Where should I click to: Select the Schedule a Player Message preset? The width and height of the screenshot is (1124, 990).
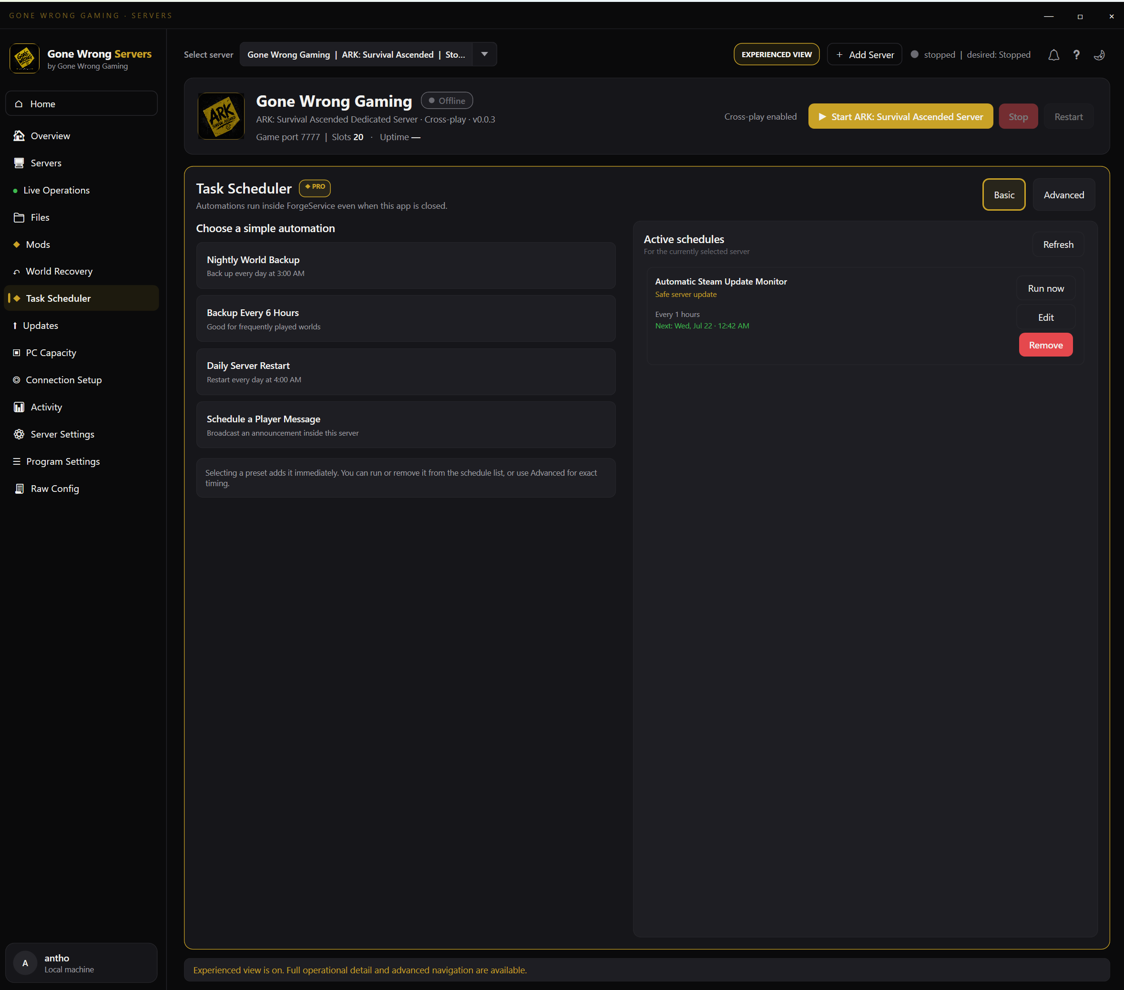tap(406, 425)
